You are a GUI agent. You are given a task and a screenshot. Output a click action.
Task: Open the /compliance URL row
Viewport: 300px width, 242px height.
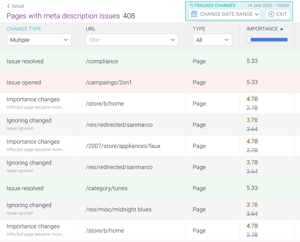102,61
